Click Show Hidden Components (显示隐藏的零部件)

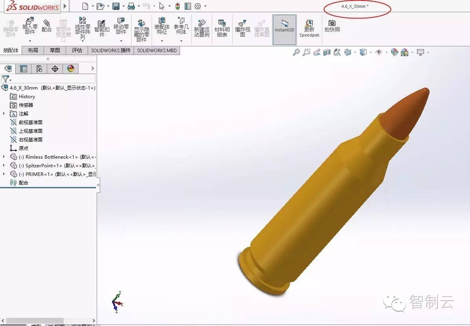coord(141,31)
